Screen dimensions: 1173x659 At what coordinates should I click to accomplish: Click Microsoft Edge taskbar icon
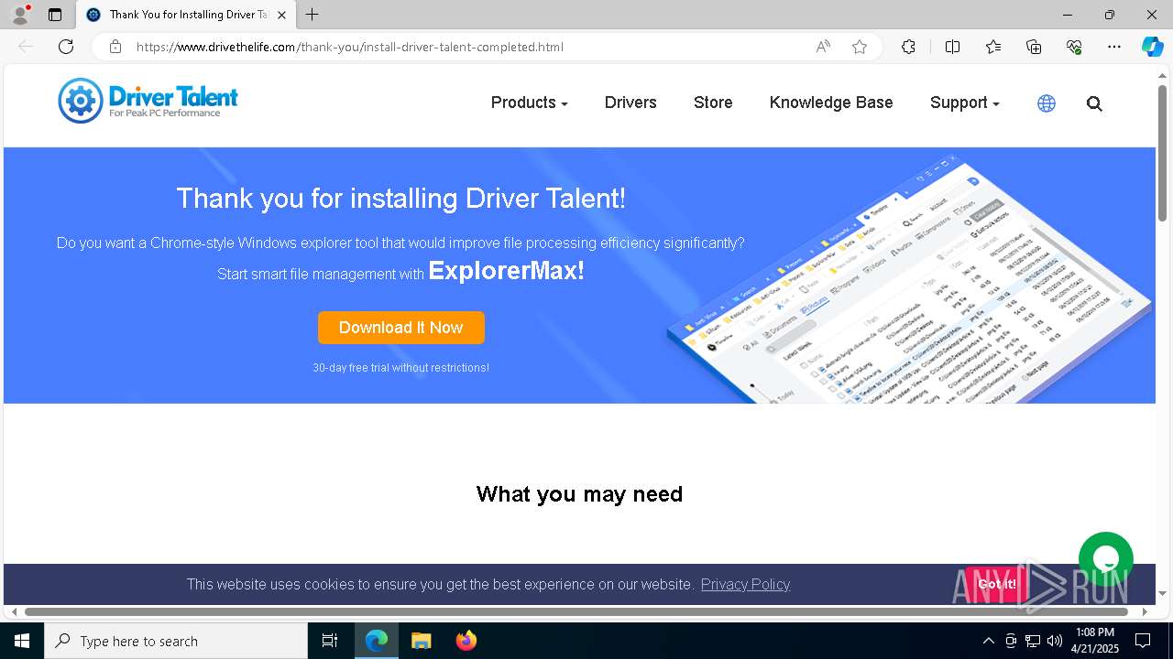376,641
